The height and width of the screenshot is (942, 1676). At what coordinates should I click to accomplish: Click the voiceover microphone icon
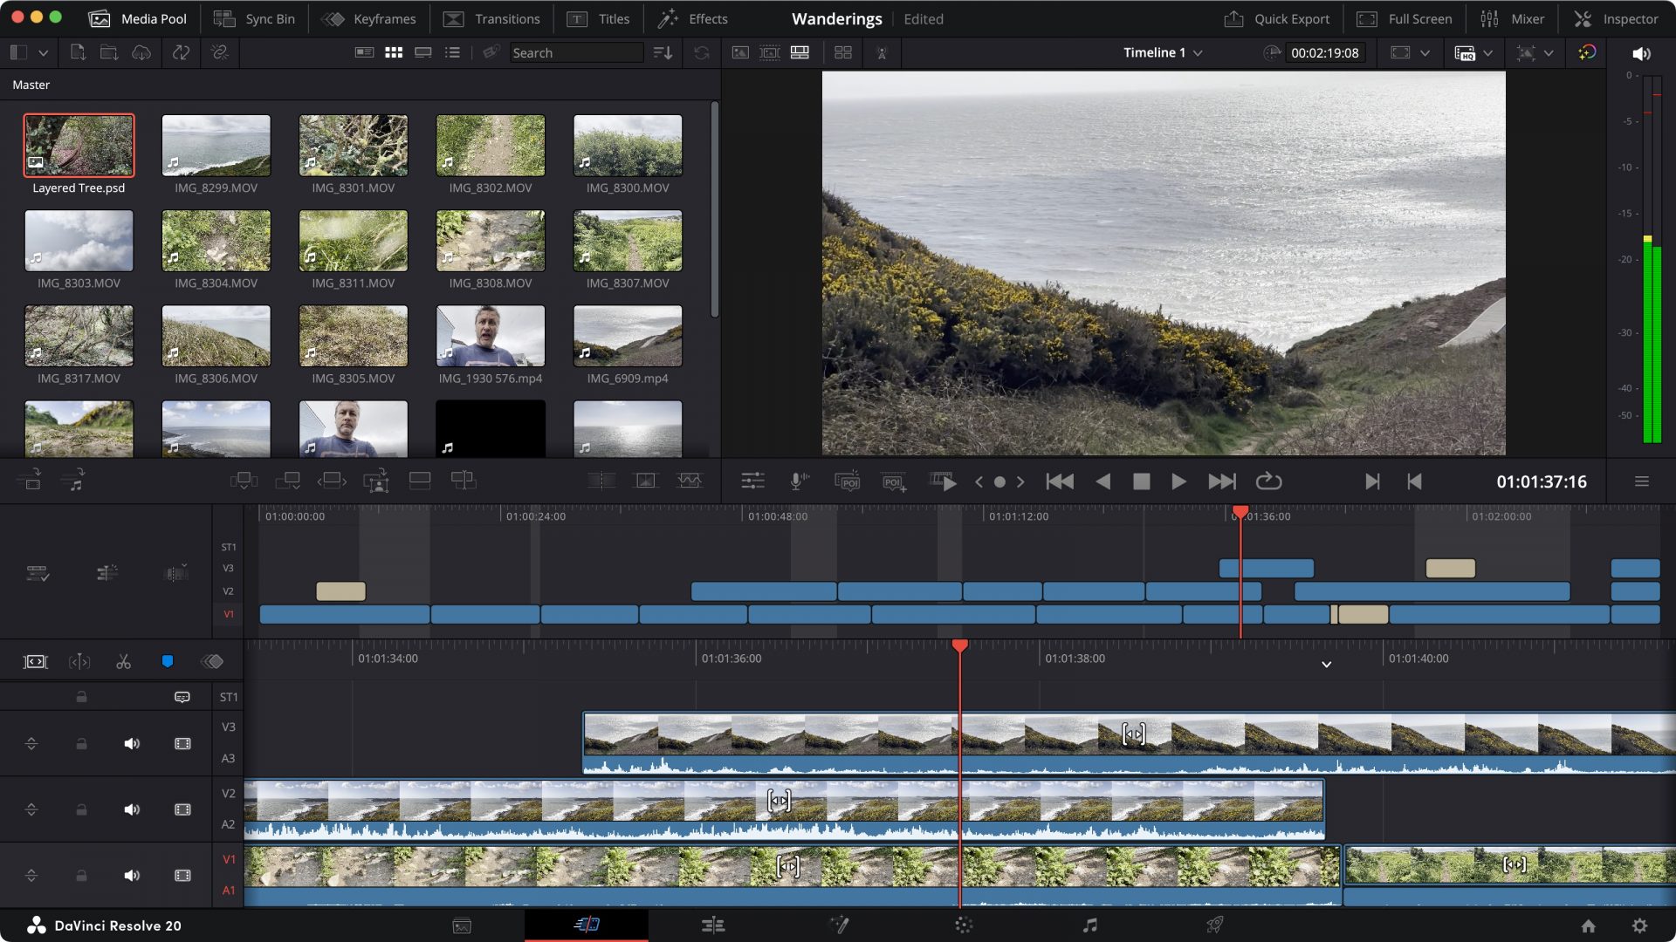point(798,481)
